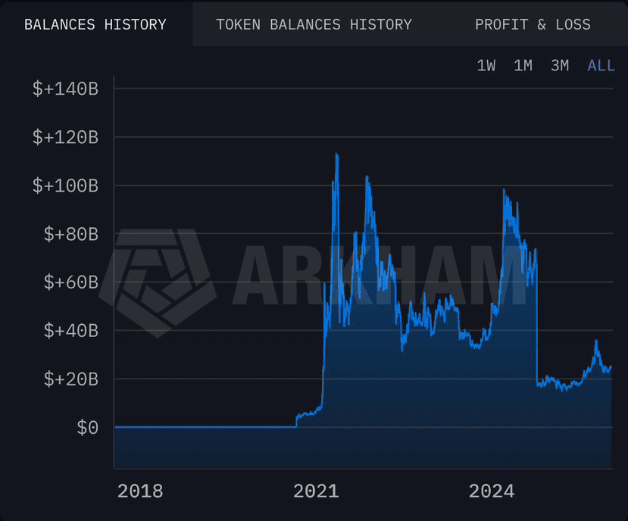Select the ALL time range

click(x=601, y=66)
